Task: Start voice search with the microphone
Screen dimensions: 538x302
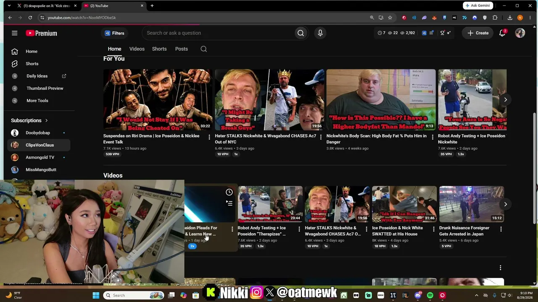Action: tap(320, 33)
